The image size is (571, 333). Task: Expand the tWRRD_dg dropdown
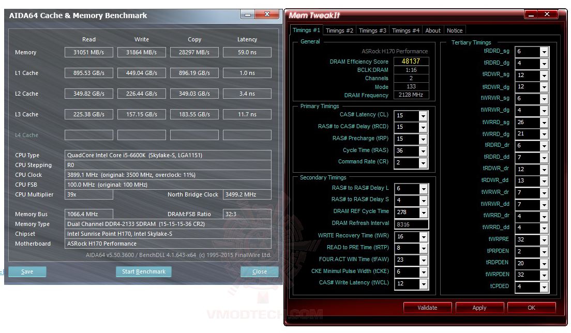point(544,134)
